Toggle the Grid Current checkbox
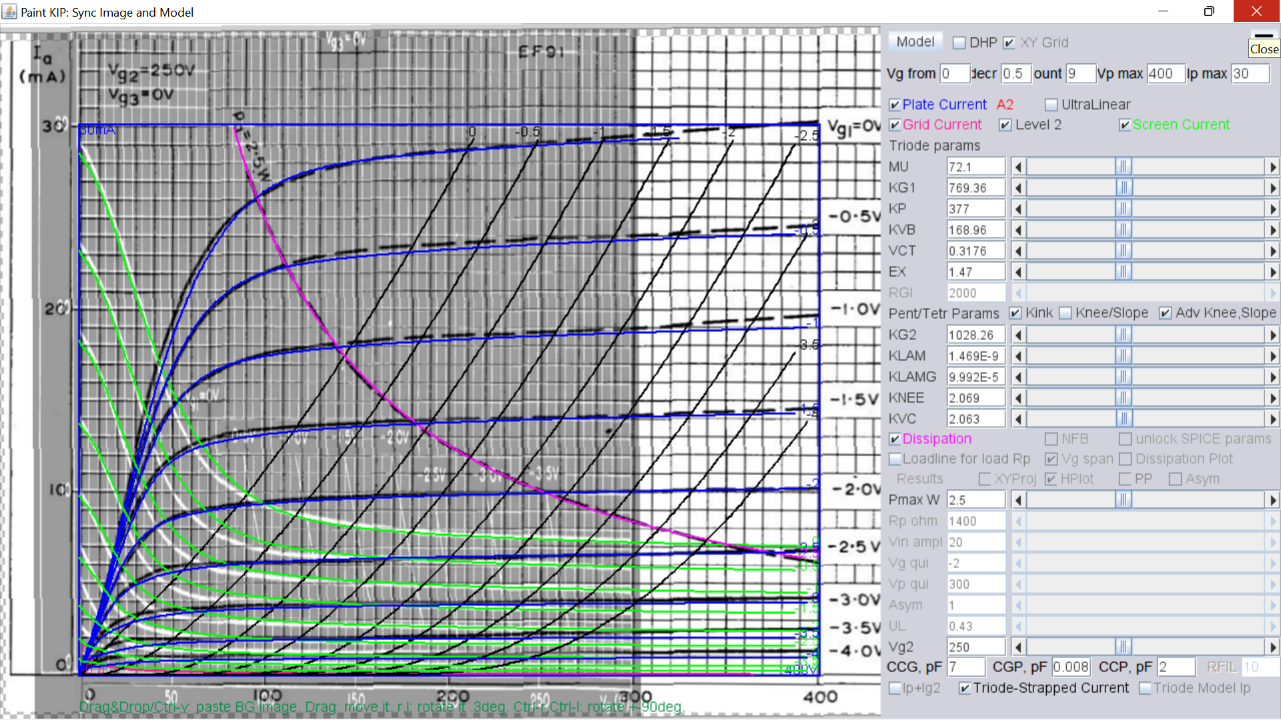This screenshot has height=720, width=1281. coord(895,125)
